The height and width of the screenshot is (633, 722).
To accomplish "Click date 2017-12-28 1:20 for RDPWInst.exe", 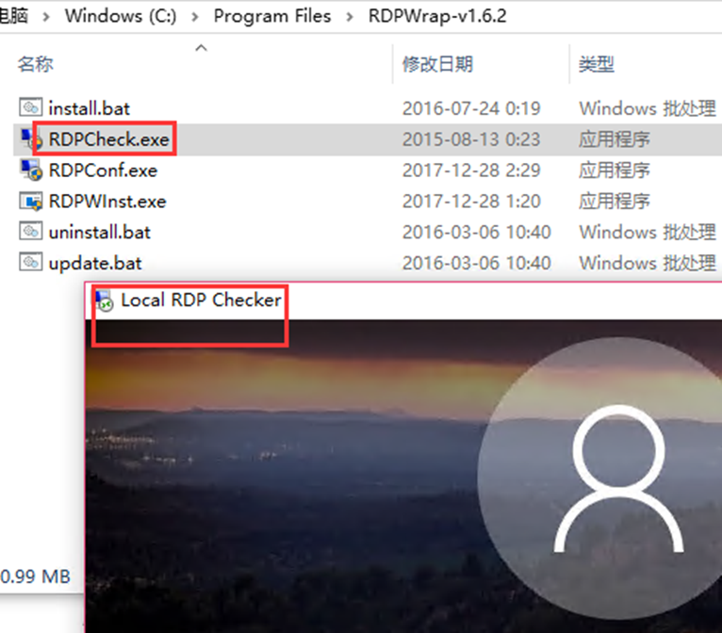I will pos(471,202).
